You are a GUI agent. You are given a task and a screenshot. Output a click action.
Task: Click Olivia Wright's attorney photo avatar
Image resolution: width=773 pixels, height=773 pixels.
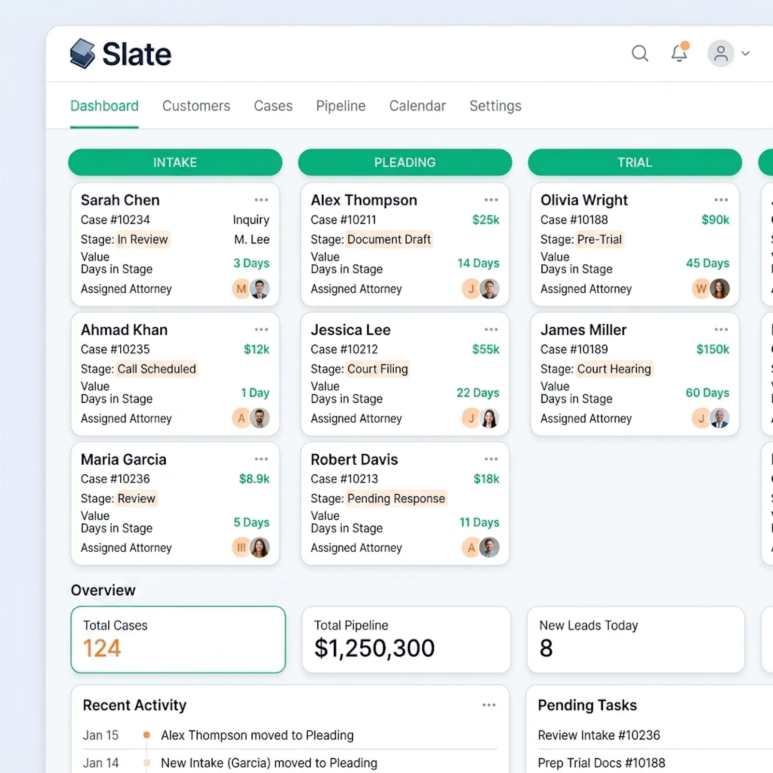coord(719,289)
